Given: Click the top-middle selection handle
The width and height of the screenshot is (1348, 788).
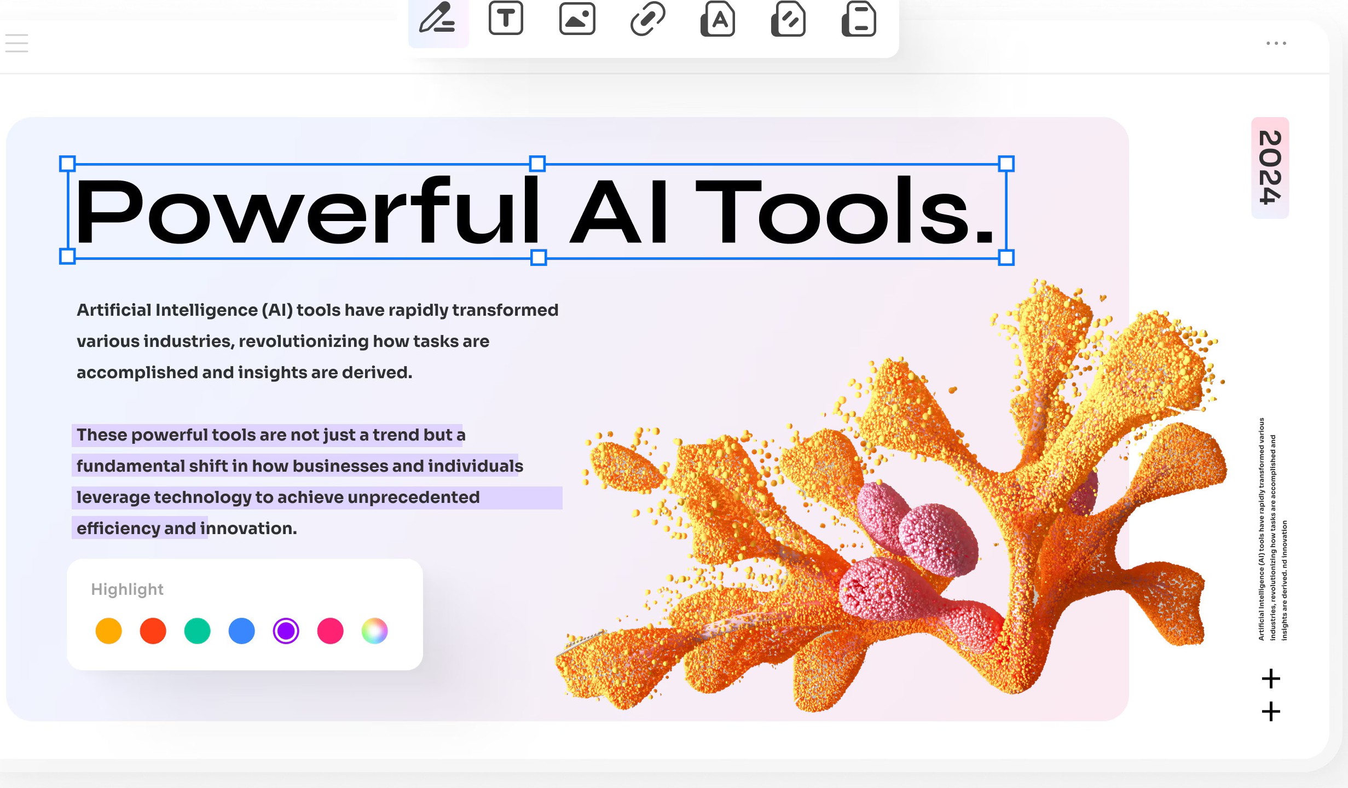Looking at the screenshot, I should point(537,164).
